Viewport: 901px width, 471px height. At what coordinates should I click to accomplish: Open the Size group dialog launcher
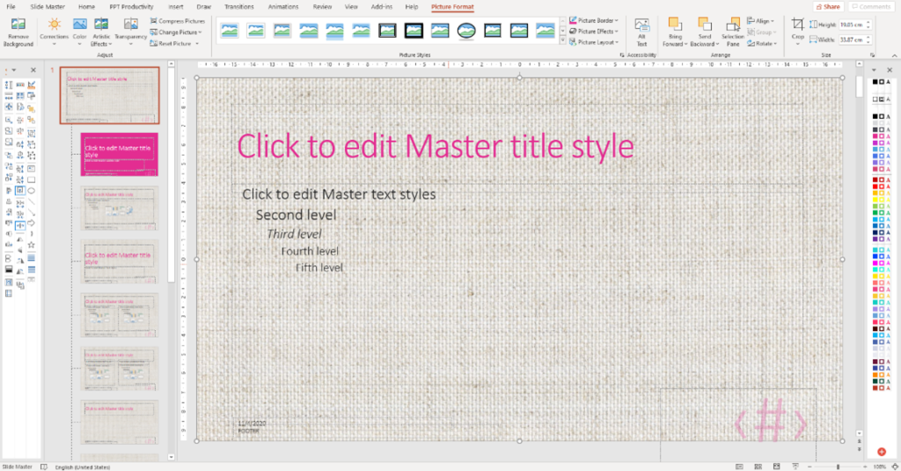click(x=872, y=55)
